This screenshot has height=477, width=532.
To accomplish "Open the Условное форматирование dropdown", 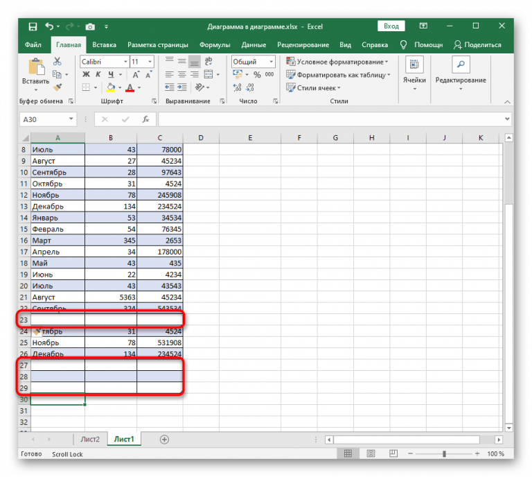I will pyautogui.click(x=339, y=62).
